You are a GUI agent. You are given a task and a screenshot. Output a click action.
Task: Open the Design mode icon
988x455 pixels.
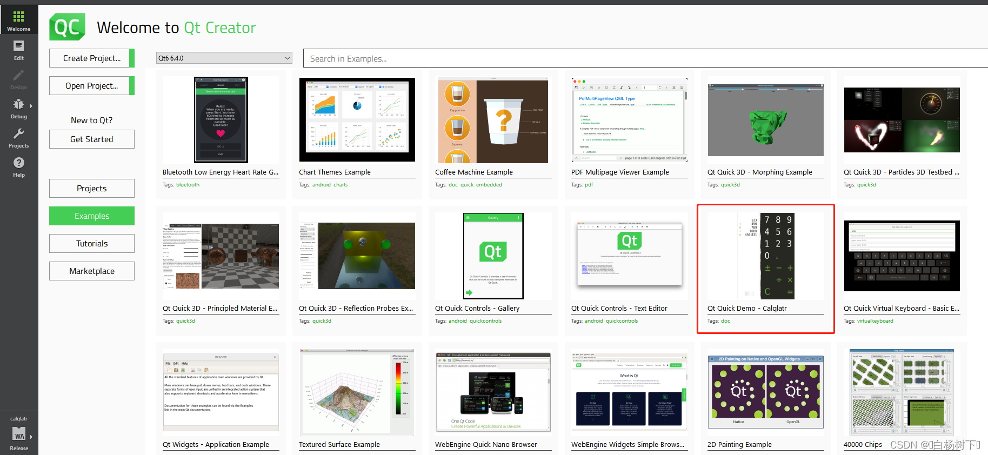pyautogui.click(x=19, y=75)
